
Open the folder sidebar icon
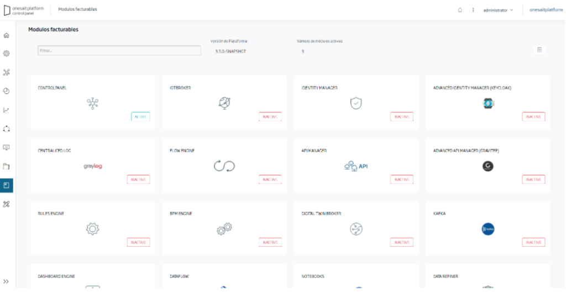pyautogui.click(x=7, y=167)
